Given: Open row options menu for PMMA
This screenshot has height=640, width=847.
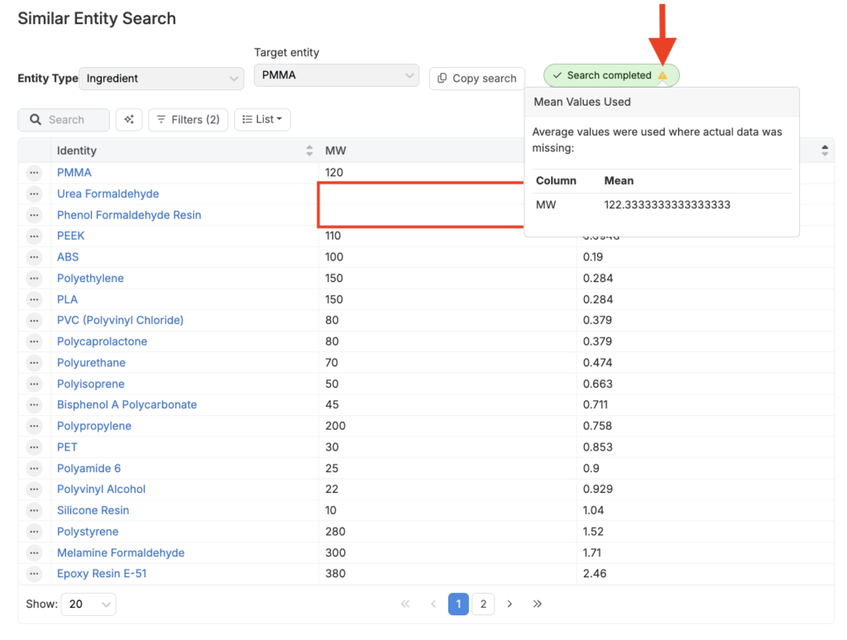Looking at the screenshot, I should [x=34, y=173].
